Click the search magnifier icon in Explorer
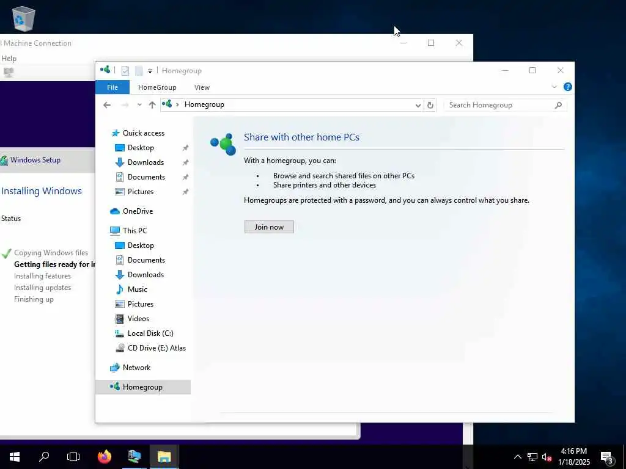 (558, 105)
